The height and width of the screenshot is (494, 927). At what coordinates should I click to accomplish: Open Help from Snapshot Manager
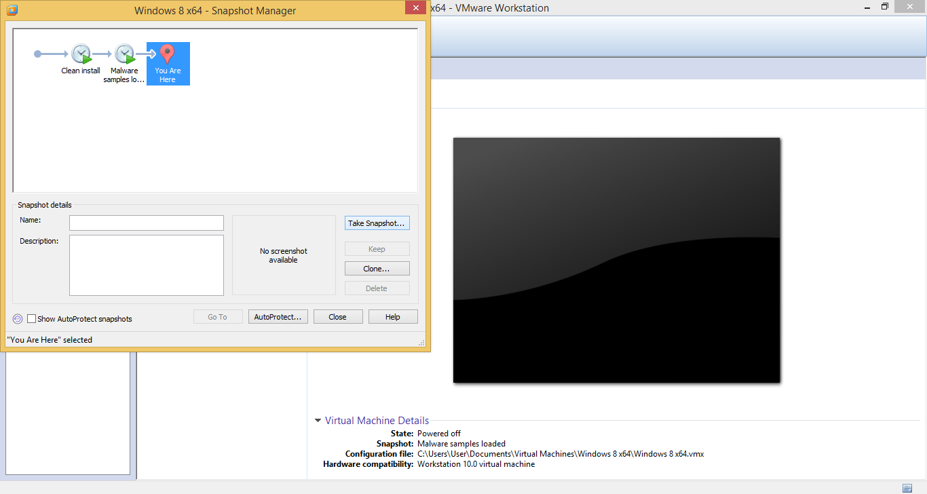click(x=393, y=317)
